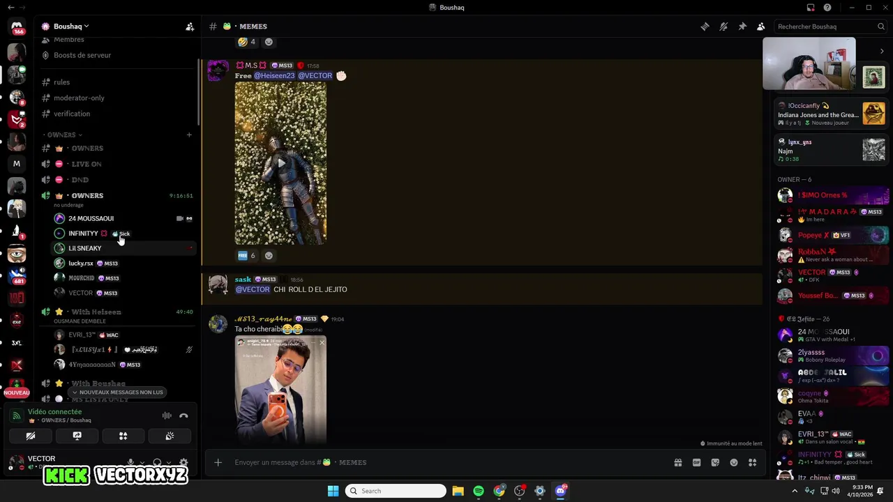Click plus to create channel in OWNERS category
The image size is (893, 502).
(x=189, y=135)
